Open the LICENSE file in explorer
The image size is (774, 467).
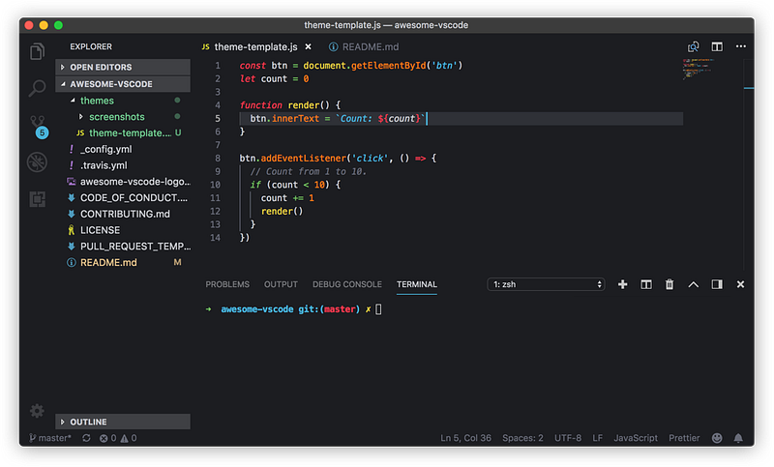[100, 230]
